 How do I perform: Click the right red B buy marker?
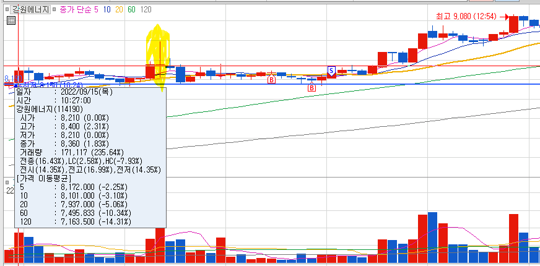(x=311, y=88)
